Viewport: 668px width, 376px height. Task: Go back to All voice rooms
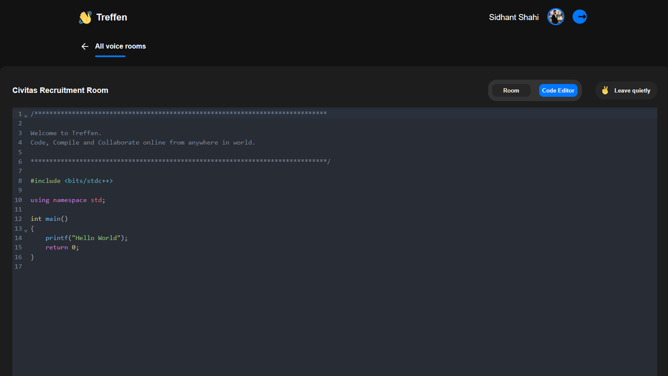point(120,46)
